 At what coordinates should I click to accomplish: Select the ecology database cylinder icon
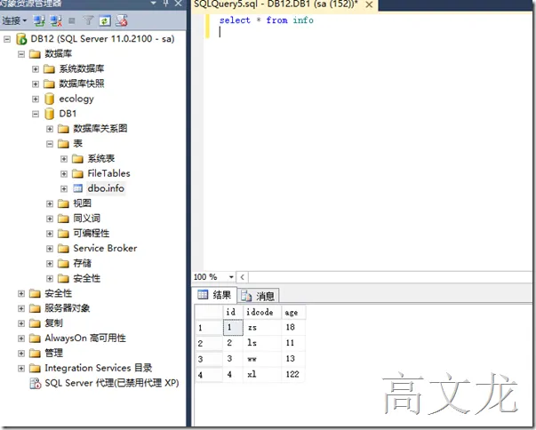point(50,99)
